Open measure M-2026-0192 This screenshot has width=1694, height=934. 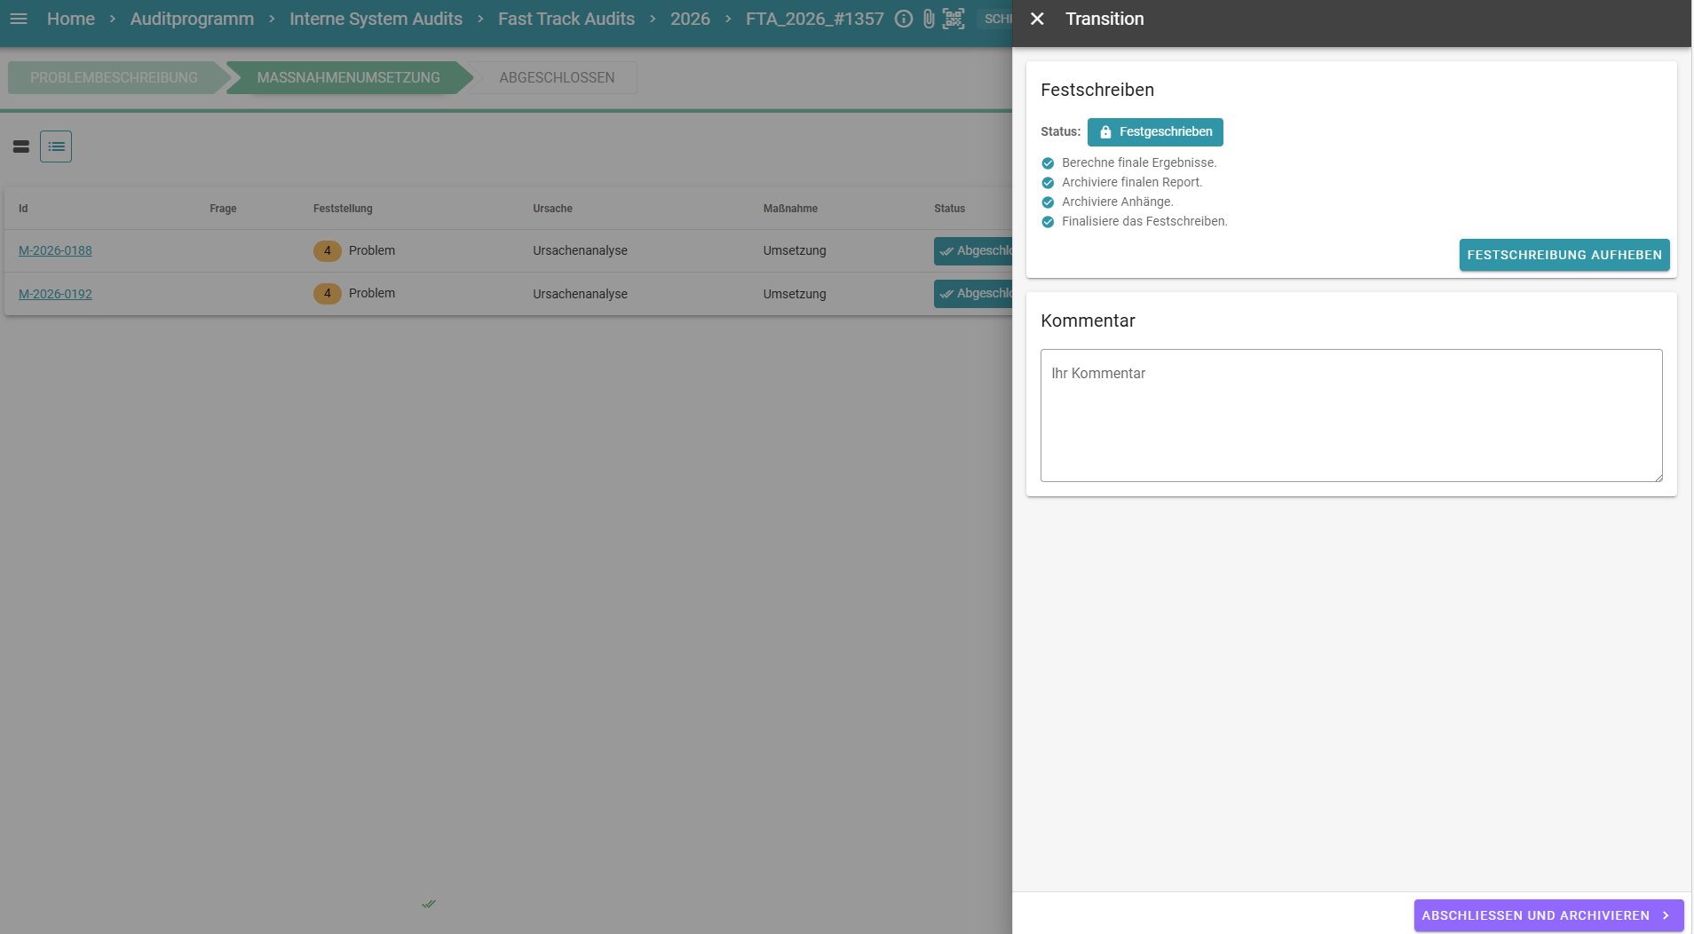(x=55, y=294)
